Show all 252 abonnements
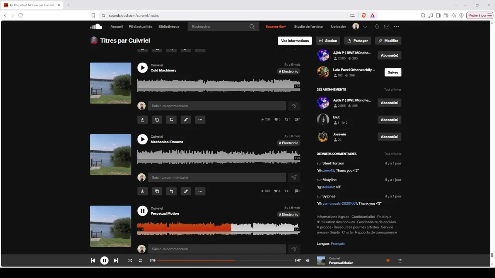495x278 pixels. [393, 90]
